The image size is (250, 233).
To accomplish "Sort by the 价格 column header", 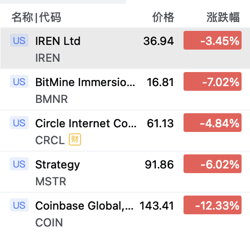I will [x=163, y=17].
